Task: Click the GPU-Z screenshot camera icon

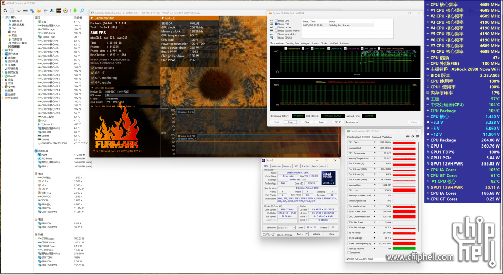Action: point(408,137)
